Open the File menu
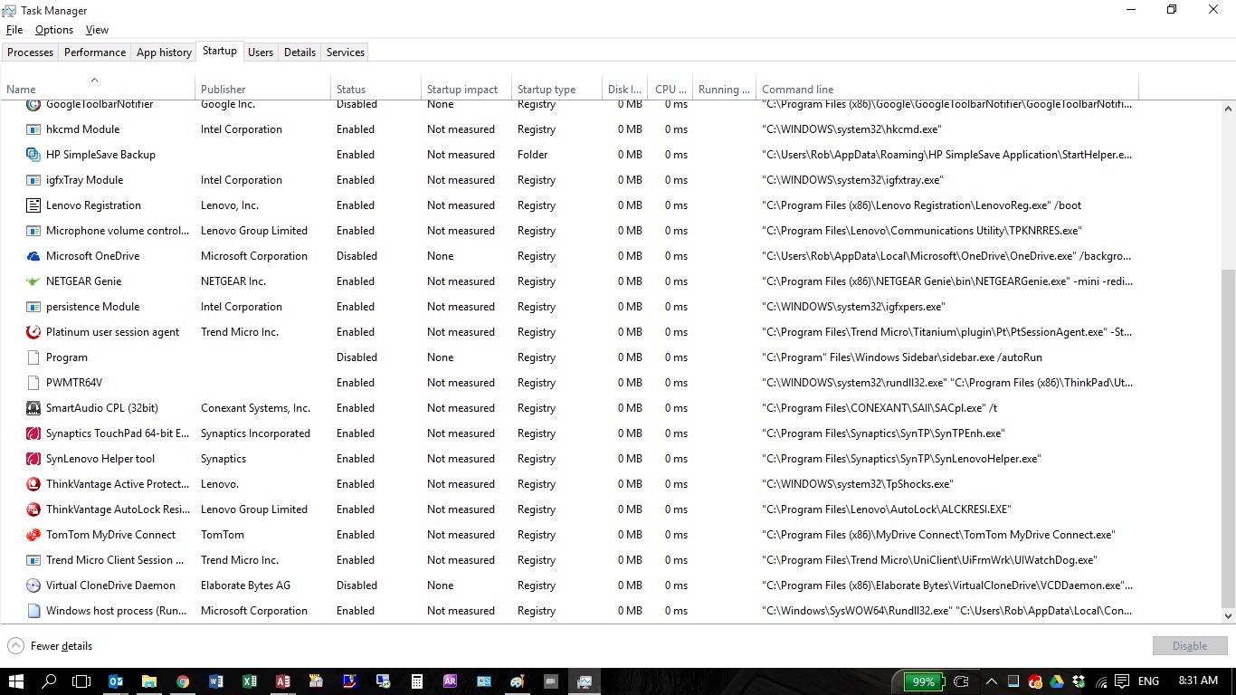The image size is (1236, 695). [14, 30]
